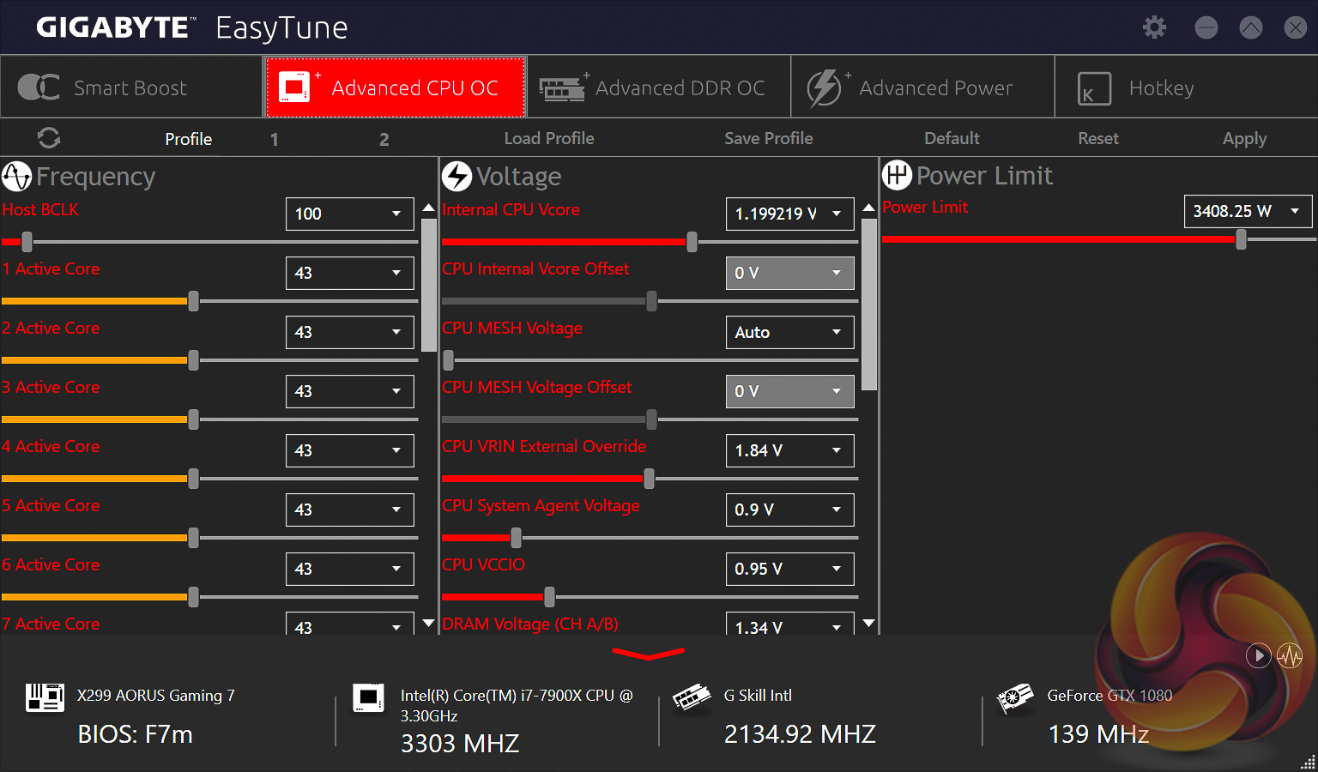Click the Host BCLK slider handle
Screen dimensions: 1318x772
click(27, 242)
